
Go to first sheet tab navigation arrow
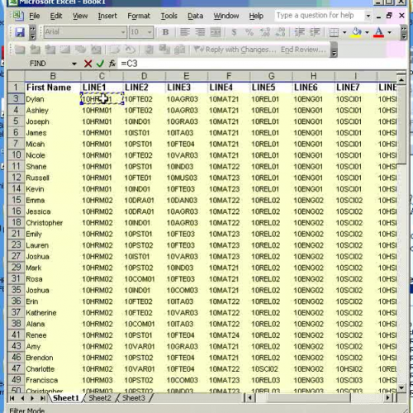pos(12,398)
